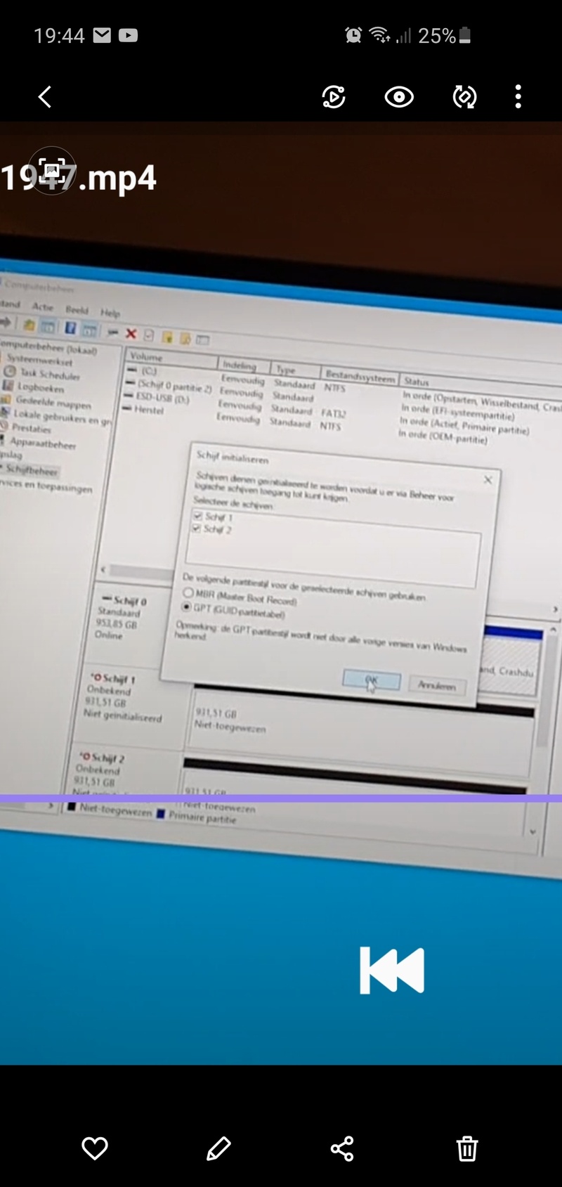562x1187 pixels.
Task: Toggle the Schijf 2 checkbox
Action: 196,528
